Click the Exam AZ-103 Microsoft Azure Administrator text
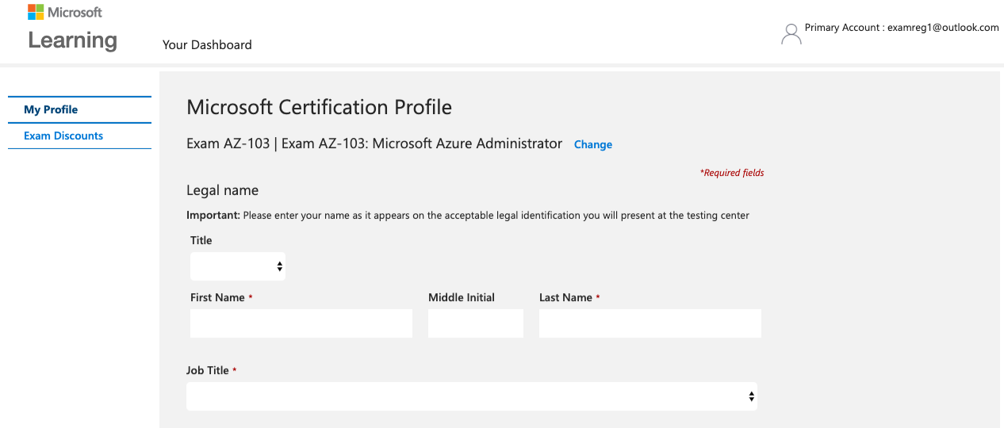 374,143
